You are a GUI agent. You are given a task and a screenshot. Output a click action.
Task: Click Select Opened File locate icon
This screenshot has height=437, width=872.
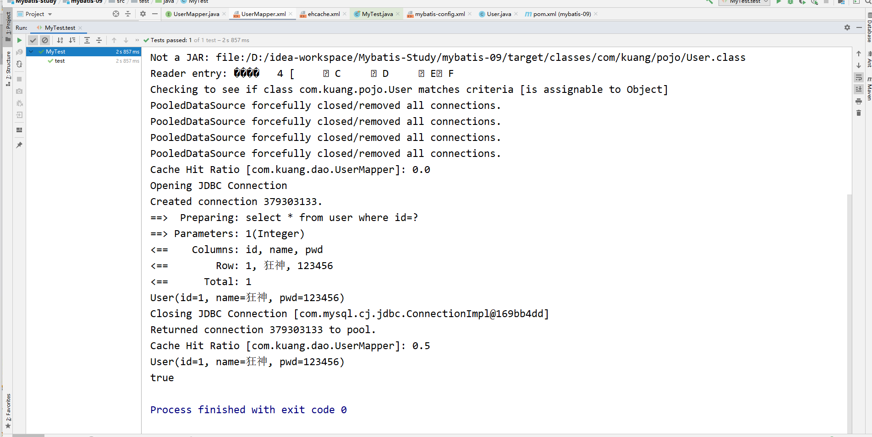116,14
